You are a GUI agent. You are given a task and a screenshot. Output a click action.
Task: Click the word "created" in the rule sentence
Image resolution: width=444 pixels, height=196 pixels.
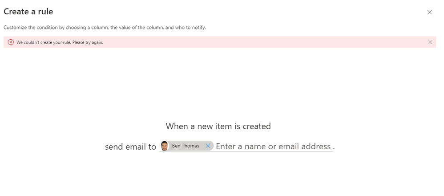pos(256,126)
